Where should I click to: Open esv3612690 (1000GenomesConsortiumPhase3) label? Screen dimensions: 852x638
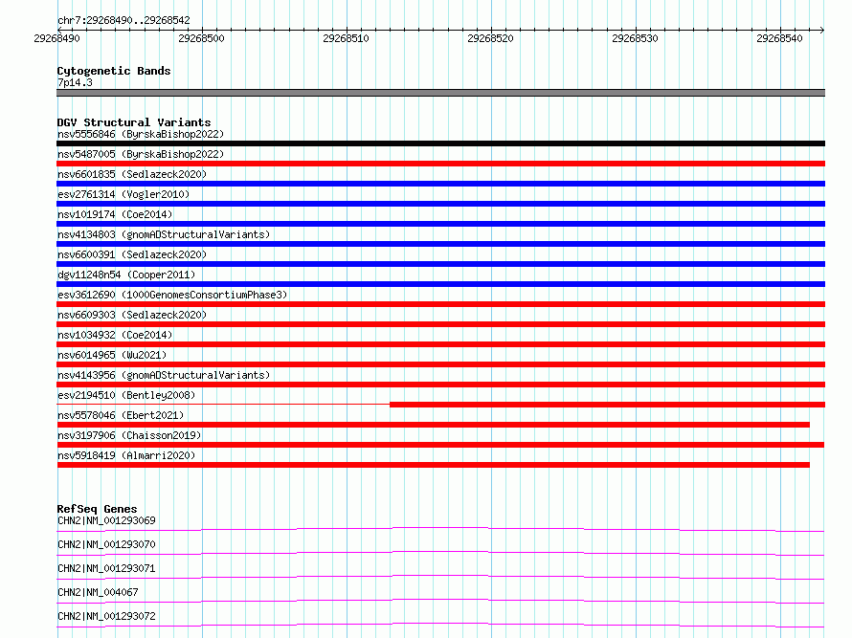172,295
